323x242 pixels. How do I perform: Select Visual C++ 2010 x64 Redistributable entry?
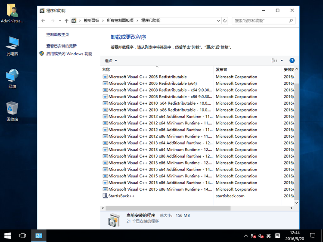pyautogui.click(x=197, y=103)
